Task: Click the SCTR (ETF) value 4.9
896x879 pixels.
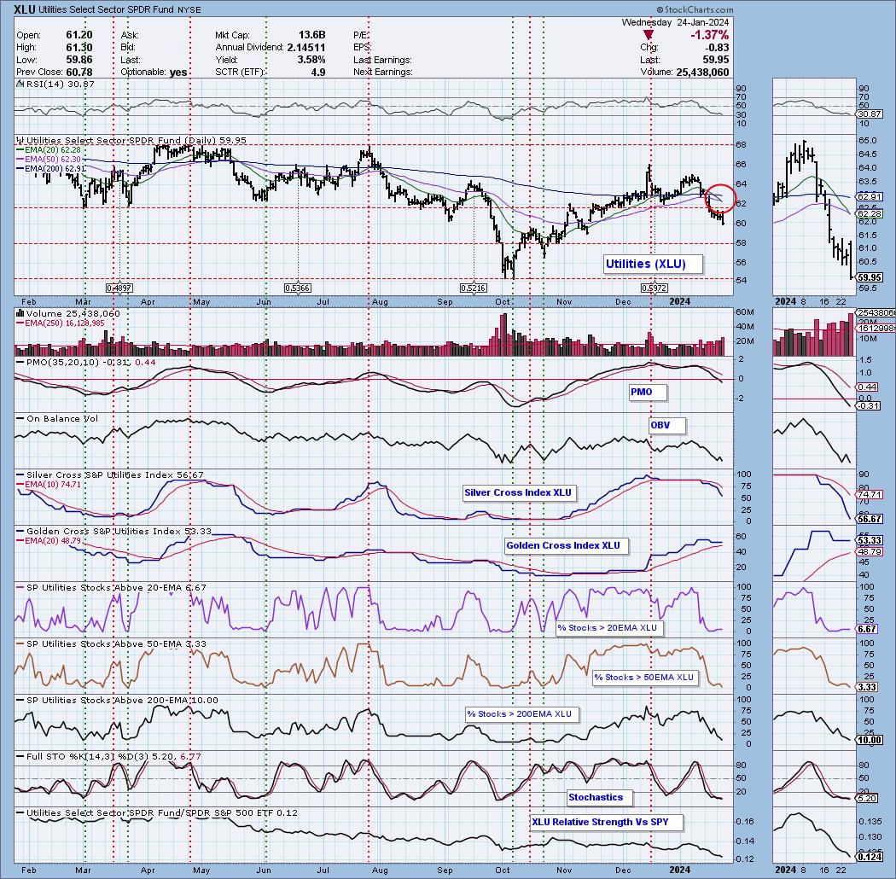Action: click(317, 72)
